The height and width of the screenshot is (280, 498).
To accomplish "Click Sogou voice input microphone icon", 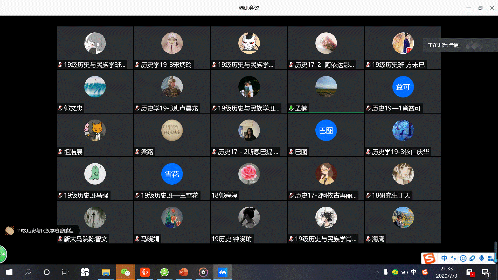I will click(x=482, y=258).
